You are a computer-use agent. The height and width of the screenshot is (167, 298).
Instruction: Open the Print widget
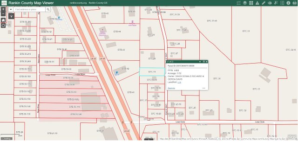click(295, 3)
